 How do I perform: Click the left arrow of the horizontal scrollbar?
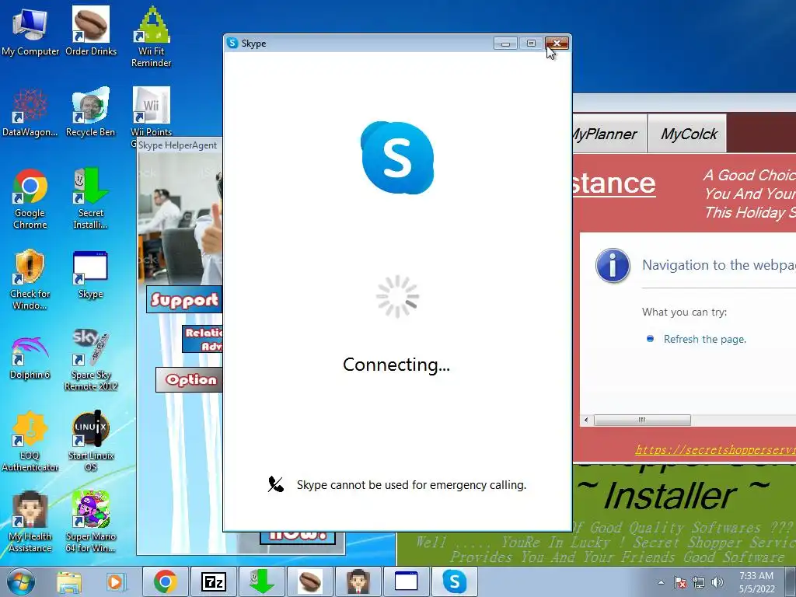pos(587,420)
